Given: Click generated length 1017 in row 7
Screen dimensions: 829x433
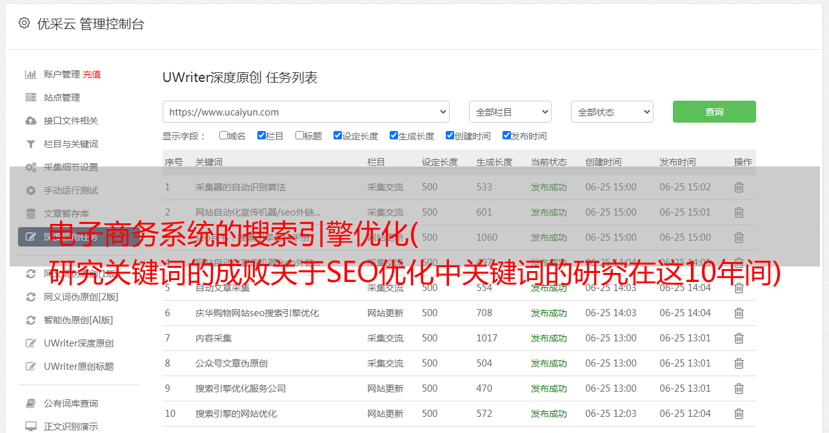Looking at the screenshot, I should point(487,338).
